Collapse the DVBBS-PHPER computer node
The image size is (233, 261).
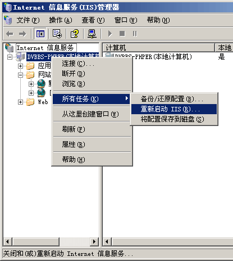point(10,57)
